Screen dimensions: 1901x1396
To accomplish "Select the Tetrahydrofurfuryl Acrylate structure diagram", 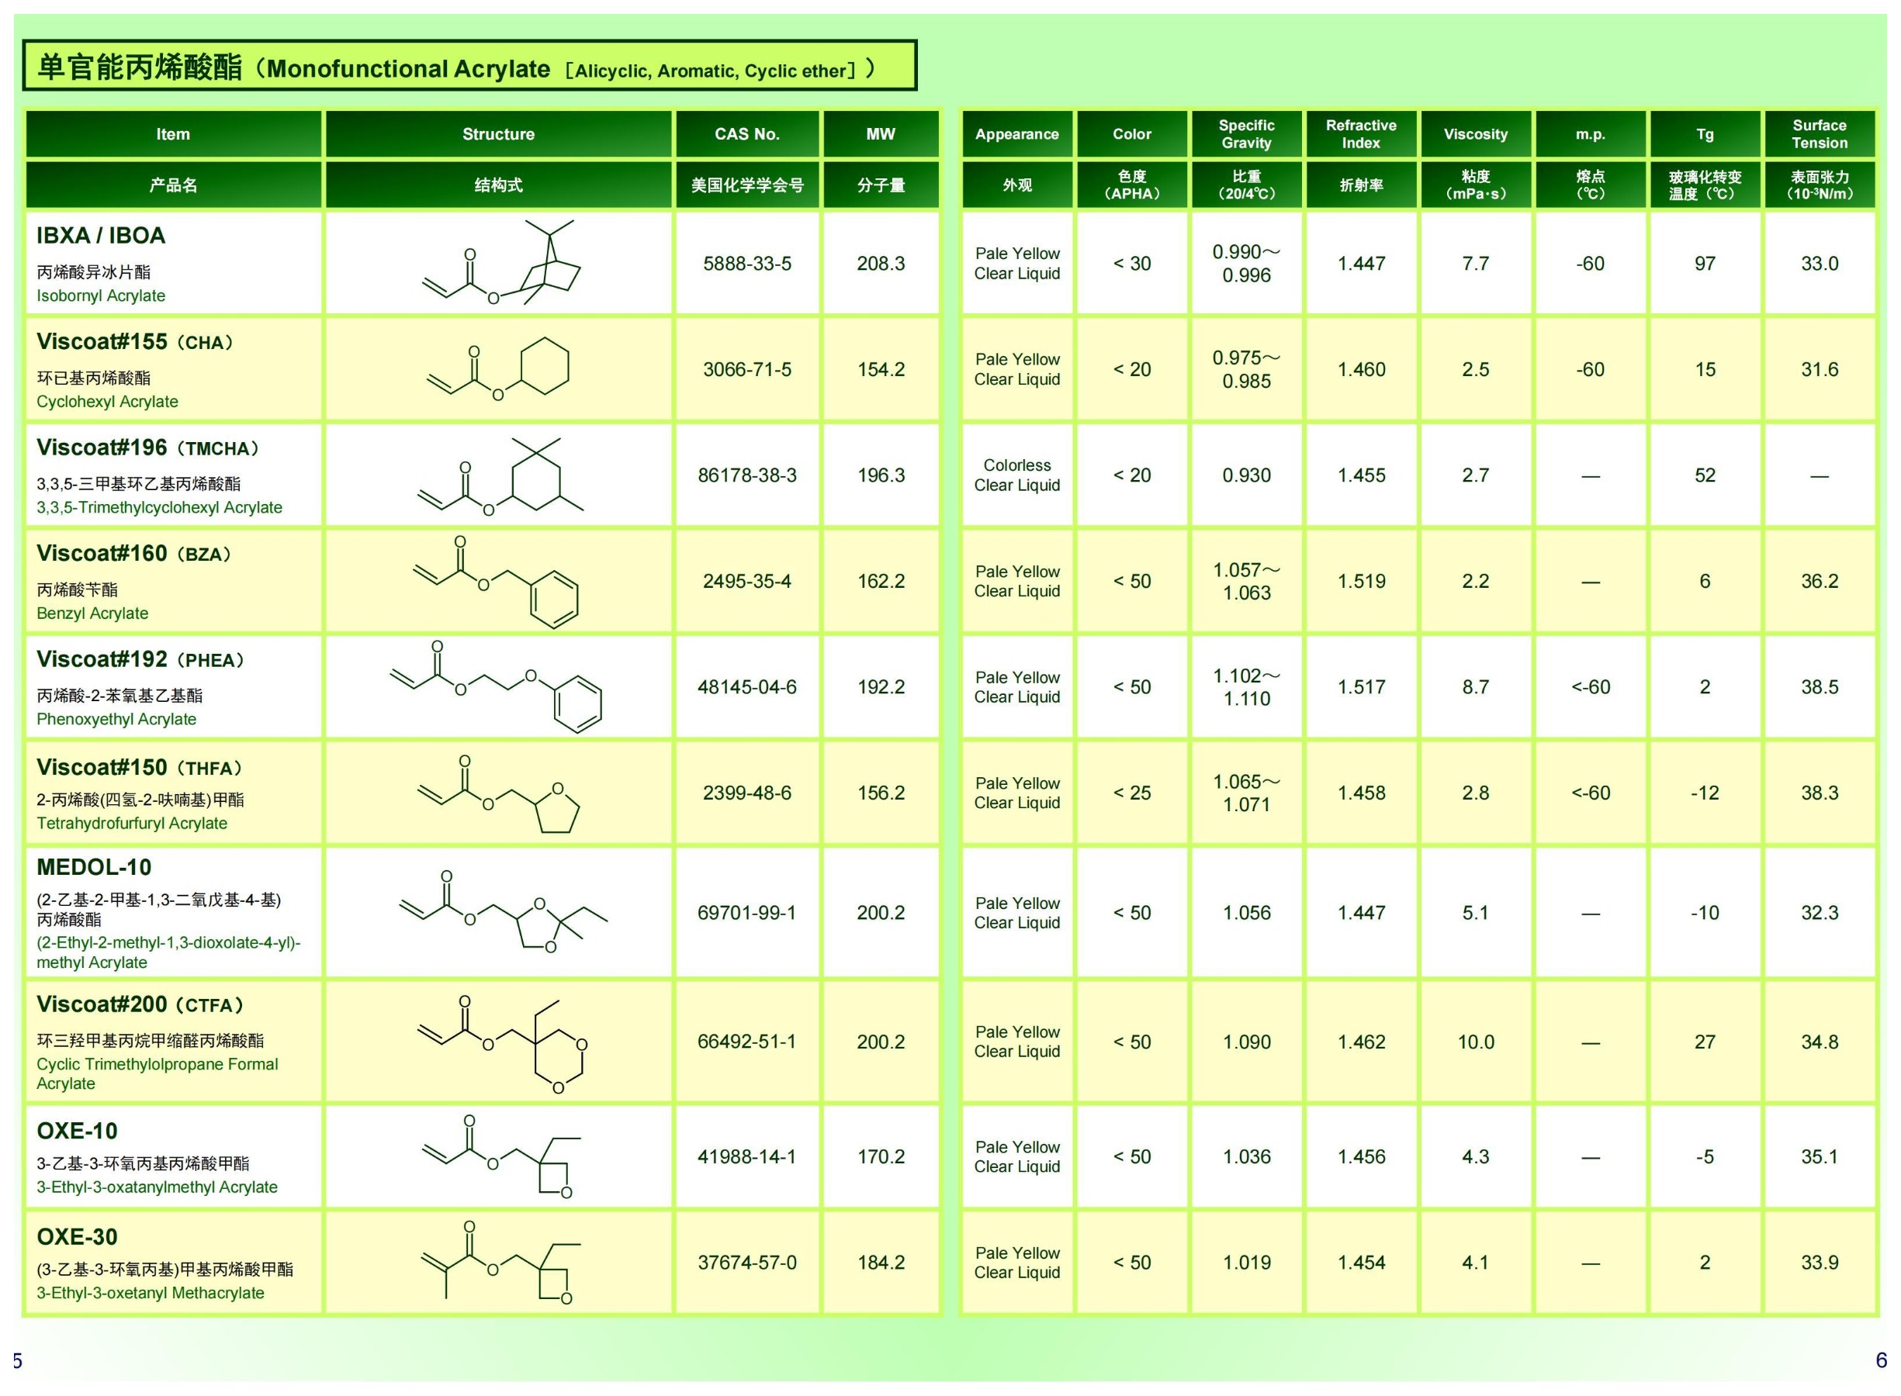I will coord(499,793).
